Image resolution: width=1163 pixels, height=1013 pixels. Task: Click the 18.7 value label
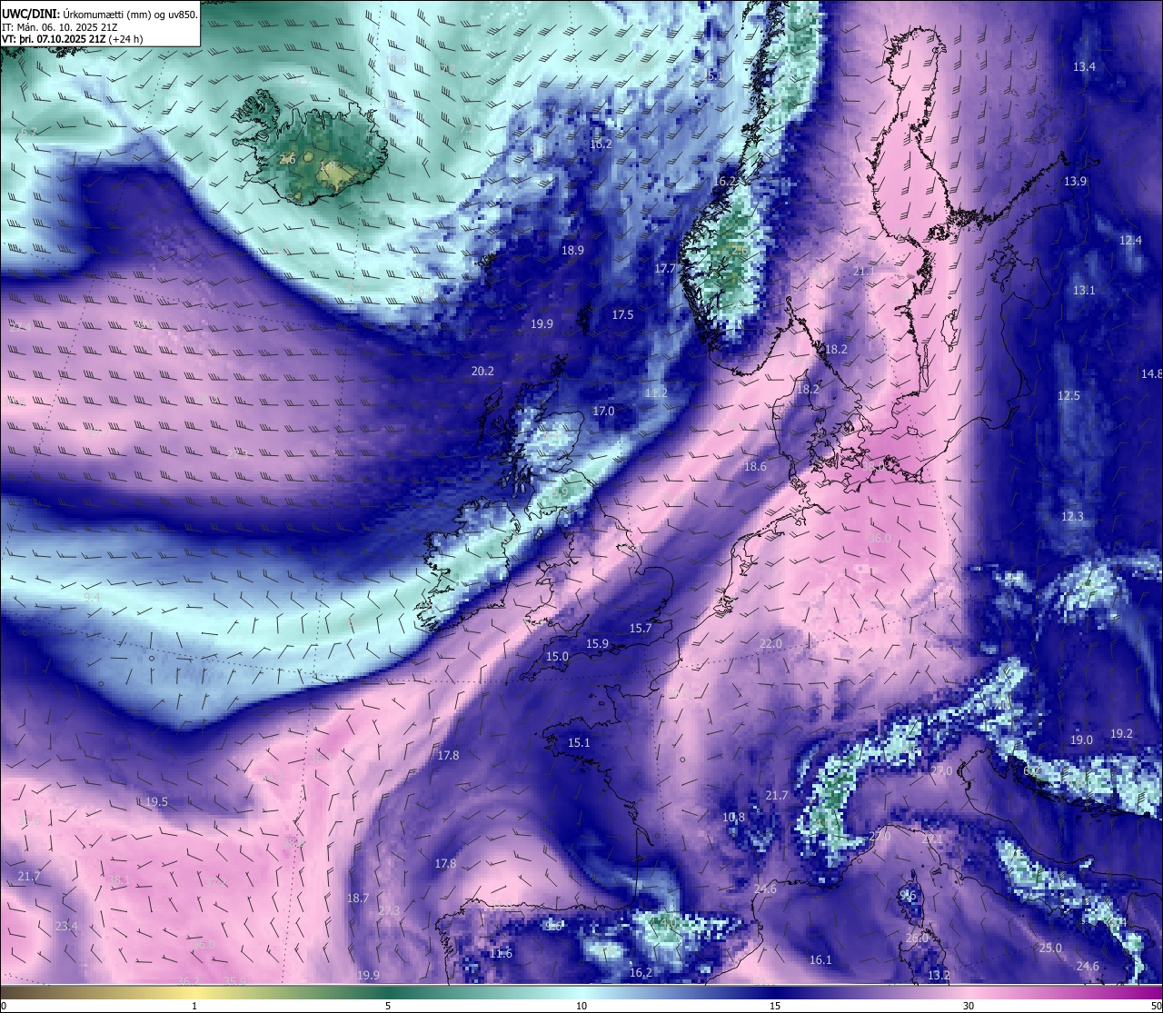(358, 899)
